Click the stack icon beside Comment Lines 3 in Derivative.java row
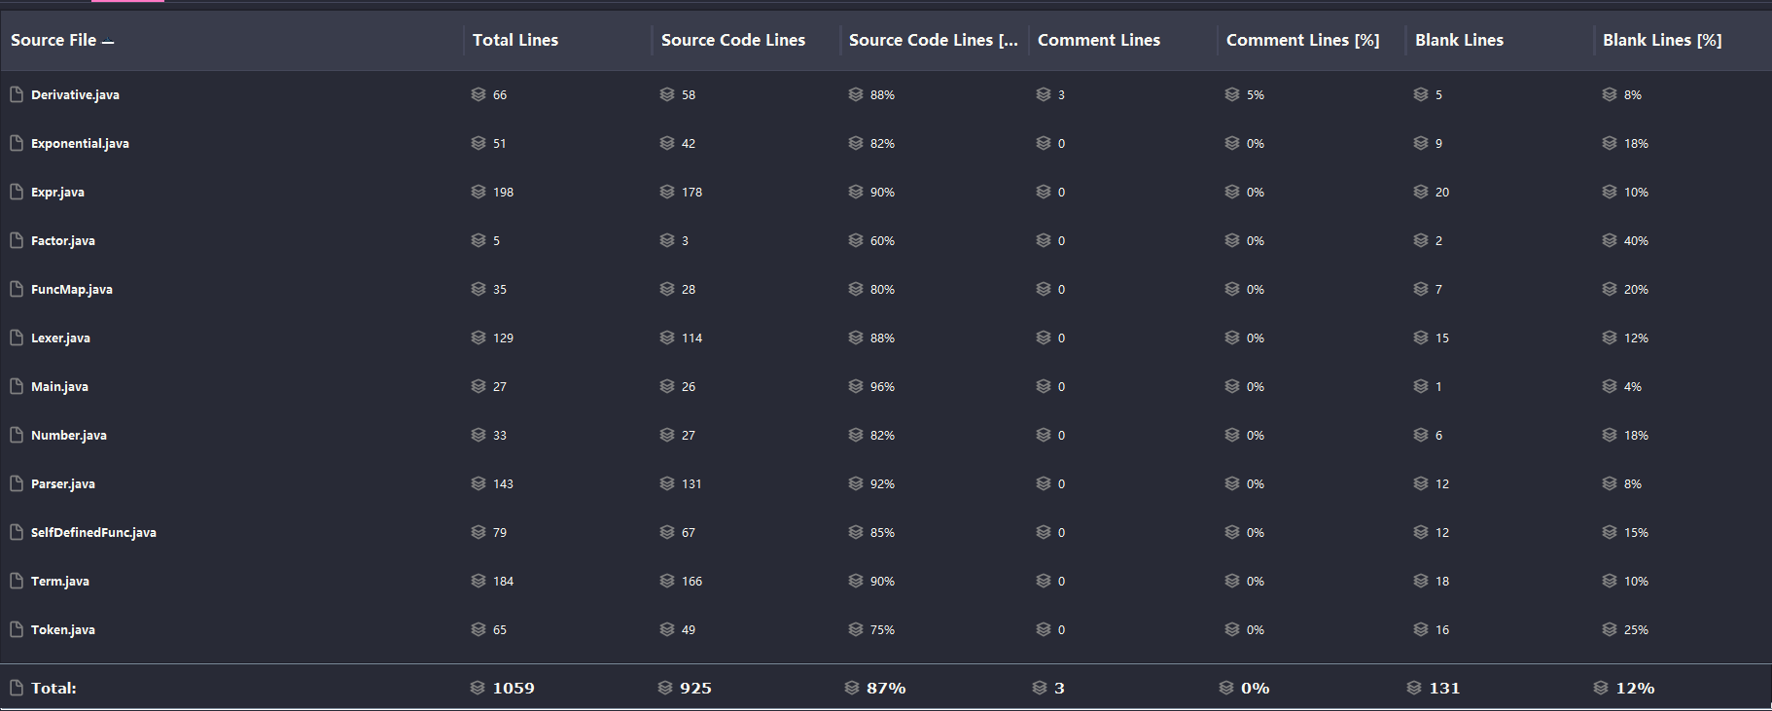 [1044, 94]
